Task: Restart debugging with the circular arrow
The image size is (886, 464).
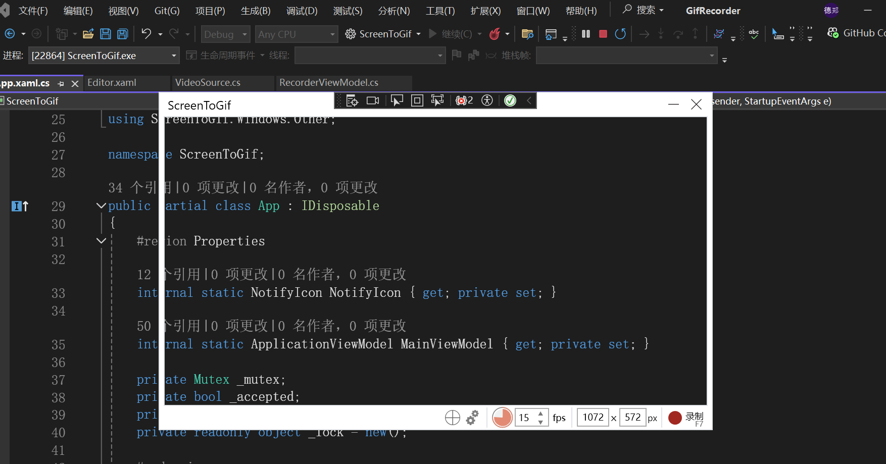Action: (x=620, y=34)
